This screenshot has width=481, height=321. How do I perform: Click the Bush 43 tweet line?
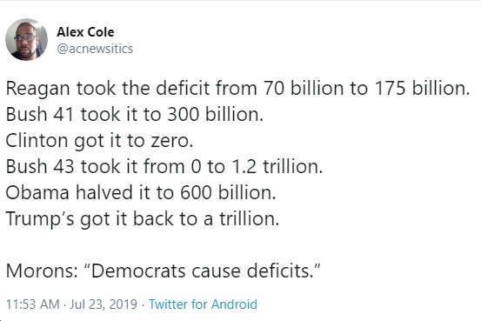[x=164, y=167]
